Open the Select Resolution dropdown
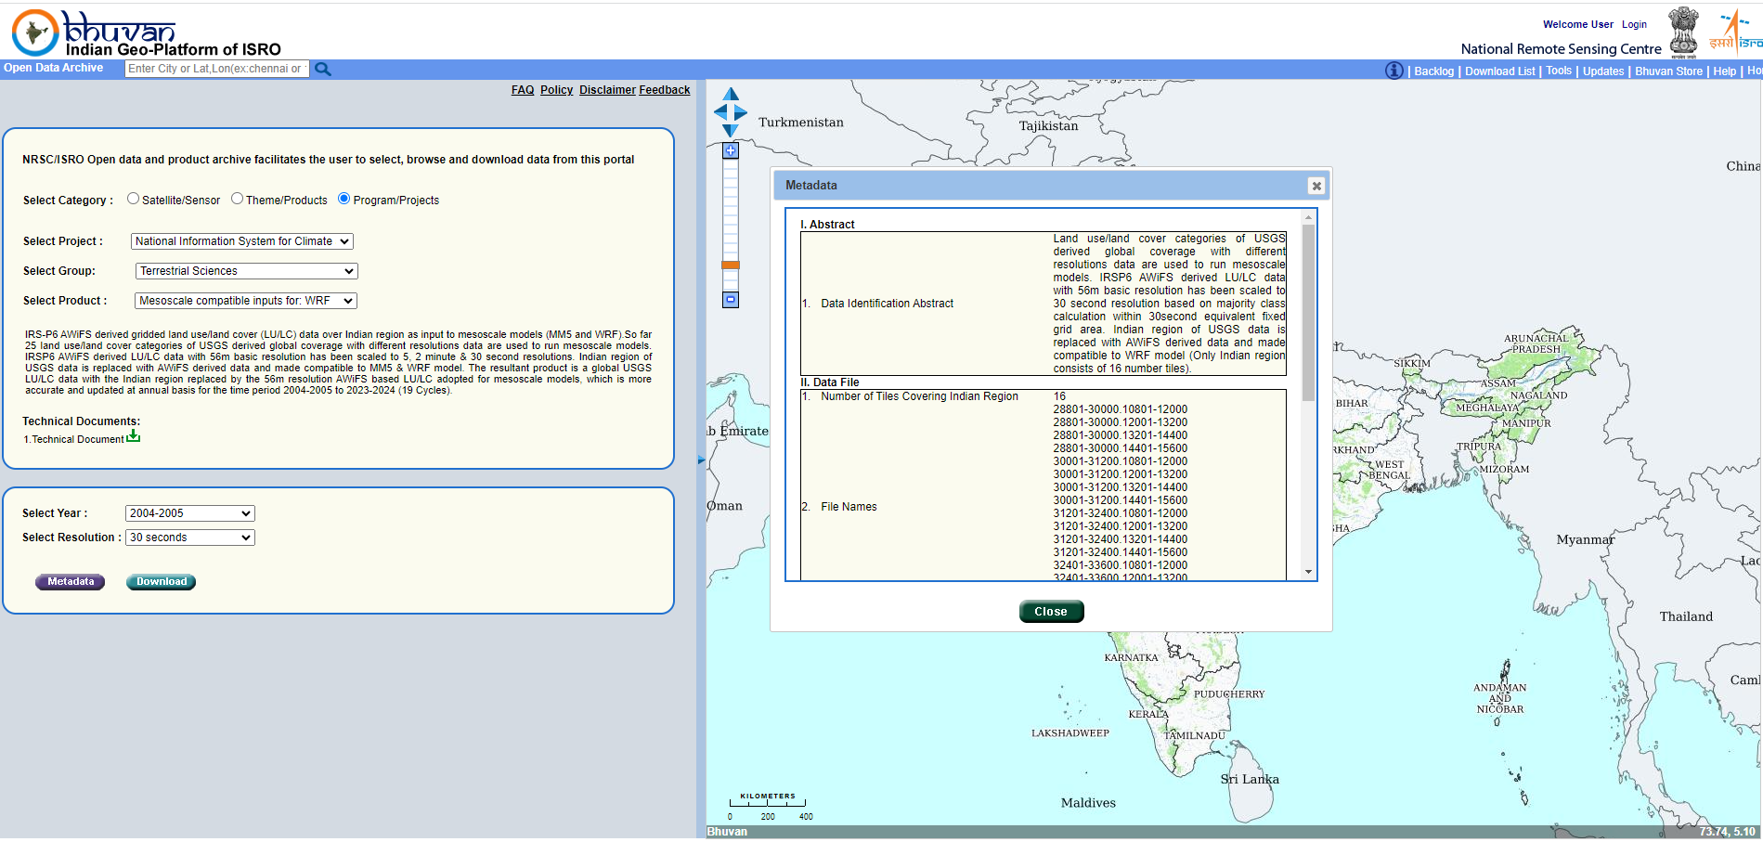 [190, 538]
